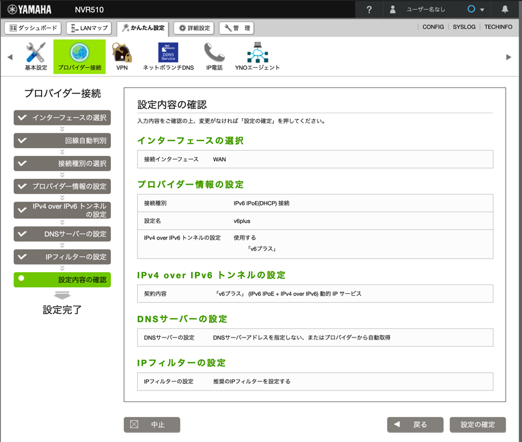522x442 pixels.
Task: Click the green インターフェースの選択 section heading
Action: 190,140
